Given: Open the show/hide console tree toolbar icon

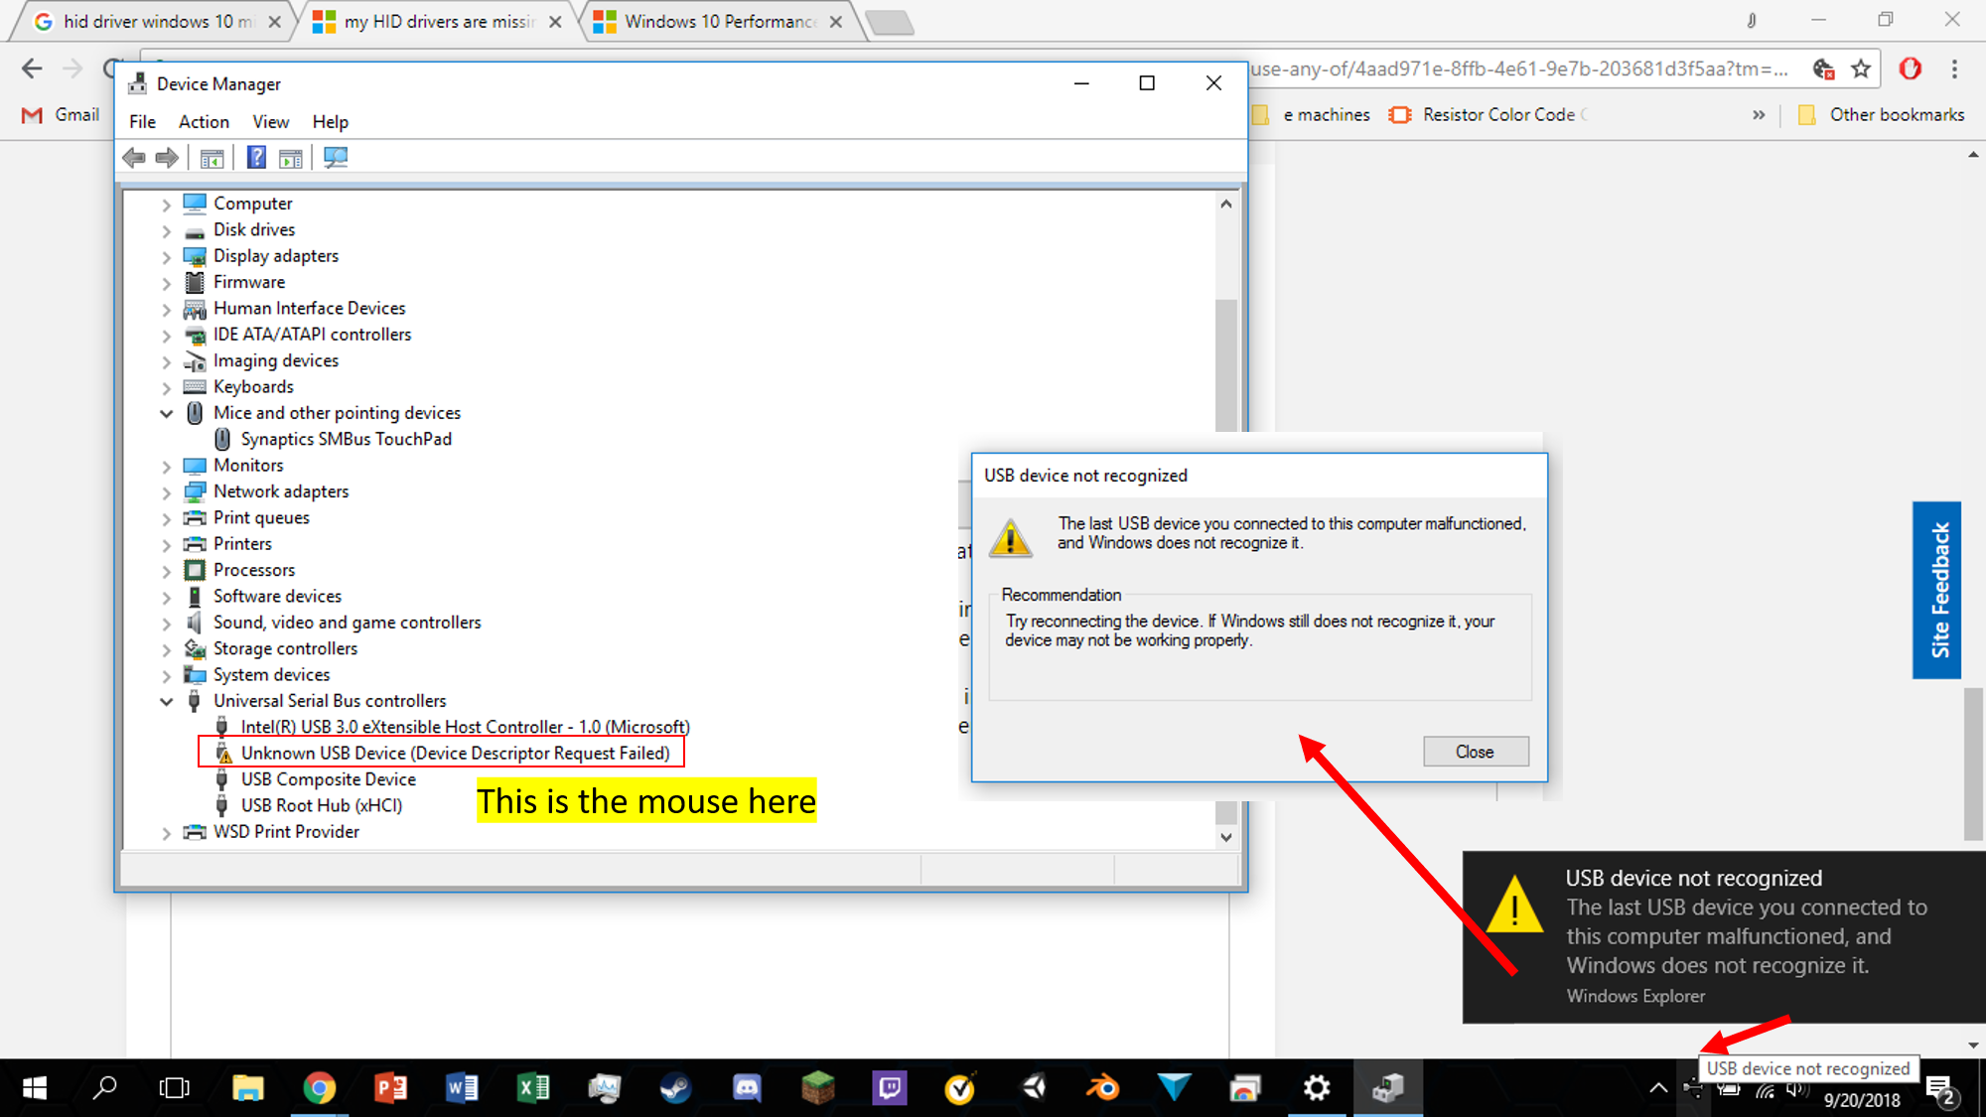Looking at the screenshot, I should coord(212,157).
